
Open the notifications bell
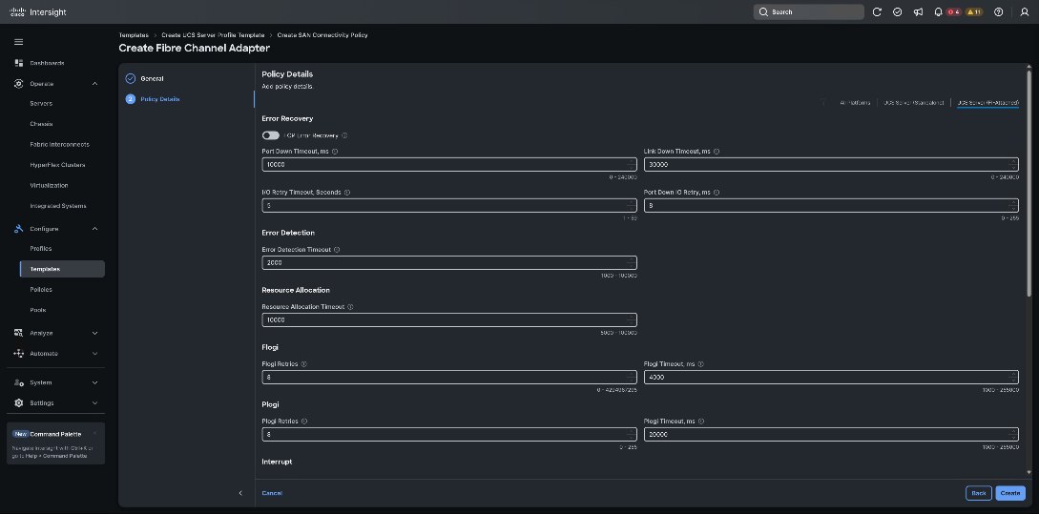click(938, 12)
